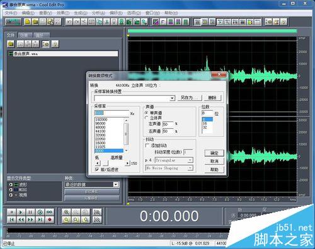Click the question-mark help icon in the file panel

pos(55,44)
